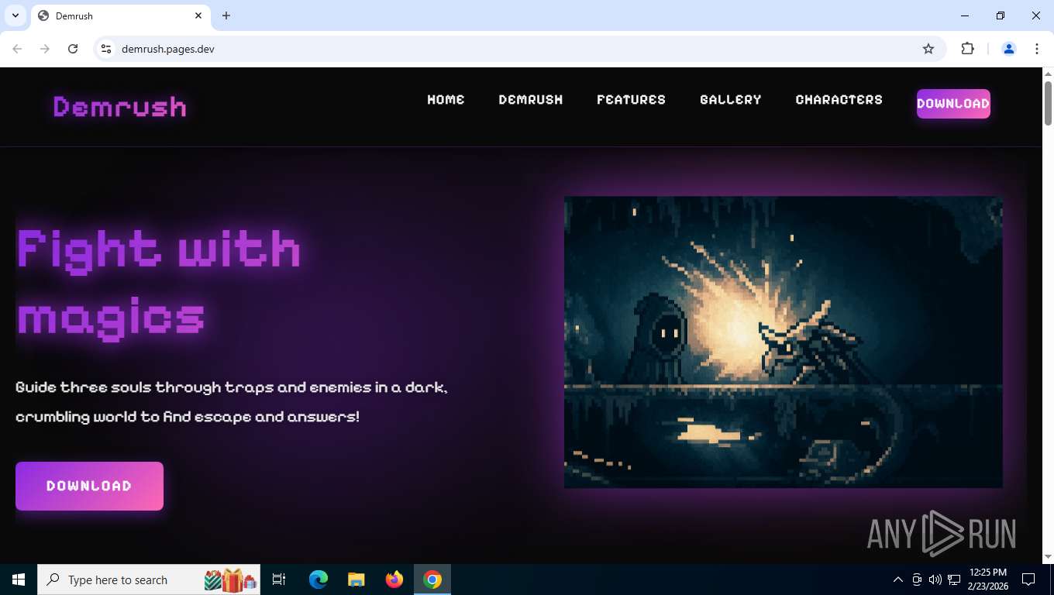Screen dimensions: 1054x595
Task: Open a new browser tab
Action: click(226, 15)
